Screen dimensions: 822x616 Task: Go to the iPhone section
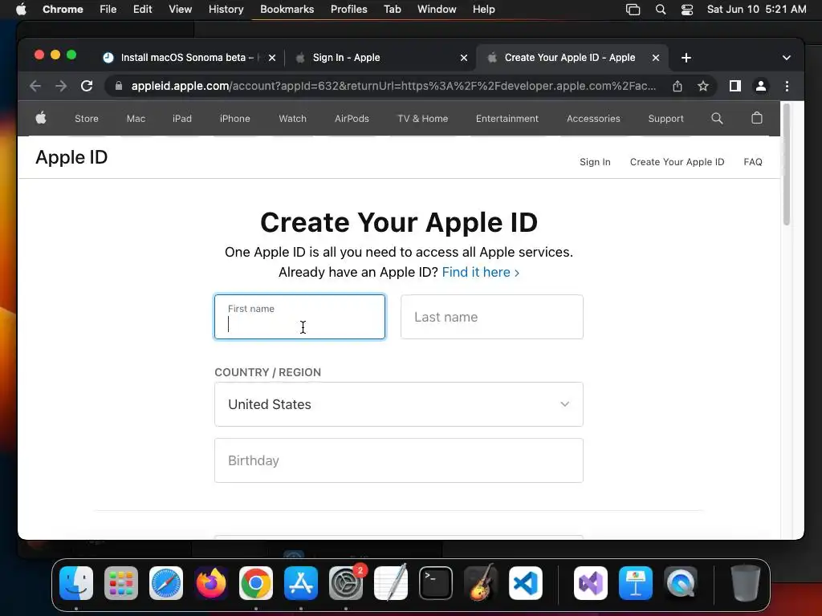235,119
